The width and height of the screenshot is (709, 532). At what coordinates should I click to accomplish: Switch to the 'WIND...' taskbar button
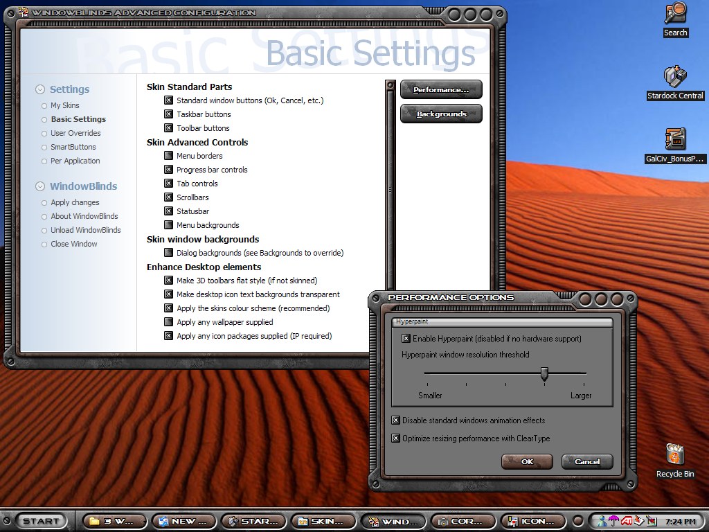pos(393,521)
